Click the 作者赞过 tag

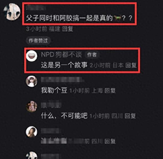[x=38, y=41]
